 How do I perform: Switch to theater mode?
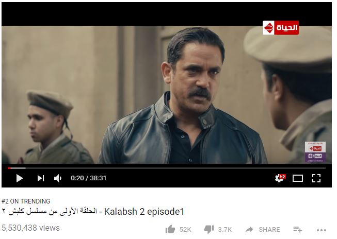coord(298,178)
